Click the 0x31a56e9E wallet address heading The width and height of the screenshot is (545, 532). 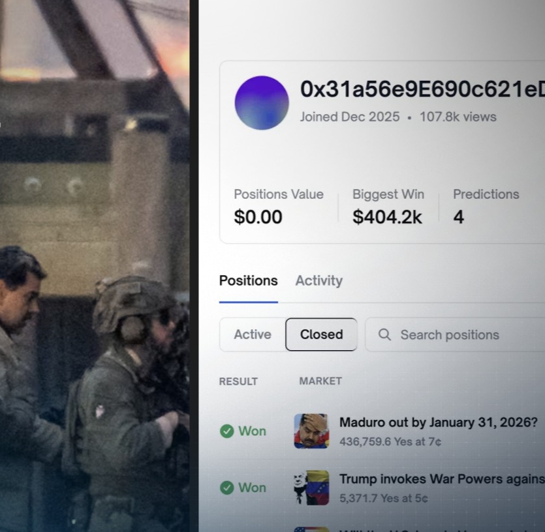pyautogui.click(x=422, y=89)
